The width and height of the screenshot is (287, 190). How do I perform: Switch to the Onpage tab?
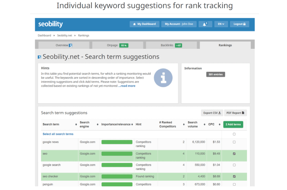[x=118, y=45]
